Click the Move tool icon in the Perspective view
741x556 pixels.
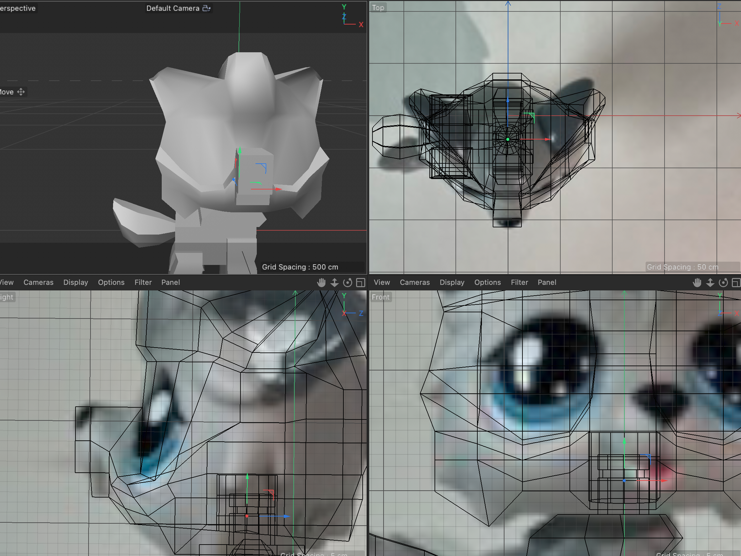pos(21,91)
